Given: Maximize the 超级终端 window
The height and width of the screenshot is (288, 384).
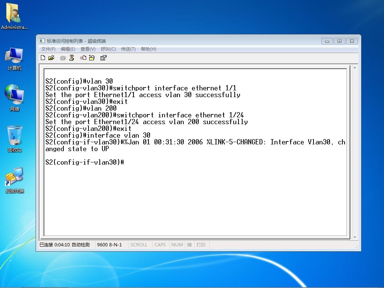Looking at the screenshot, I should (339, 41).
